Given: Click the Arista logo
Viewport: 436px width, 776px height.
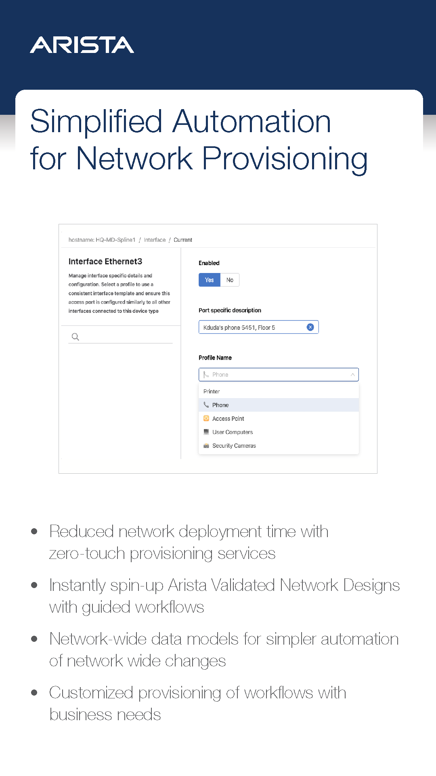Looking at the screenshot, I should coord(82,45).
